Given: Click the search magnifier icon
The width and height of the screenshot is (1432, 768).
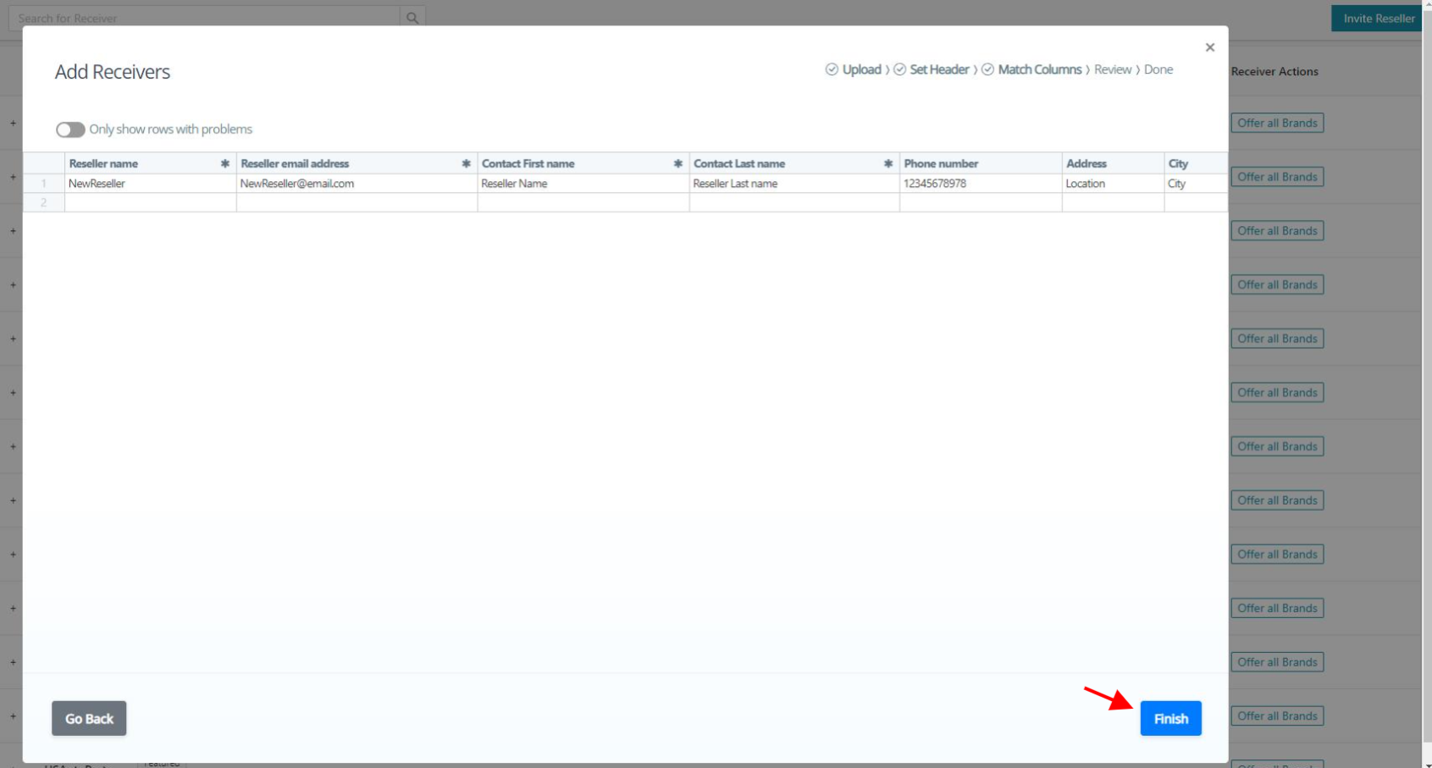Looking at the screenshot, I should [412, 18].
